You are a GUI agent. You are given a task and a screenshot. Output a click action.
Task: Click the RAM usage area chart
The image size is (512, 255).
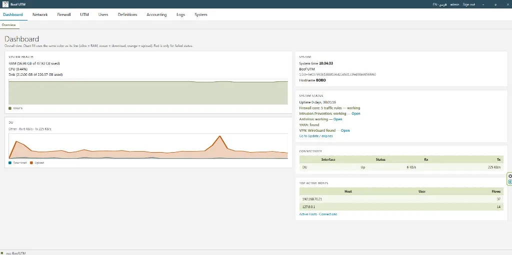click(x=148, y=92)
